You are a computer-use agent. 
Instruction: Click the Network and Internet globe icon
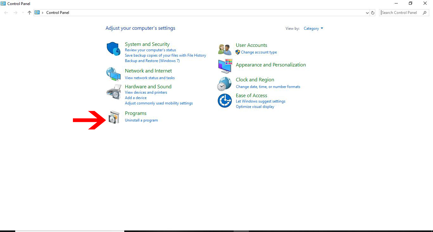click(113, 74)
